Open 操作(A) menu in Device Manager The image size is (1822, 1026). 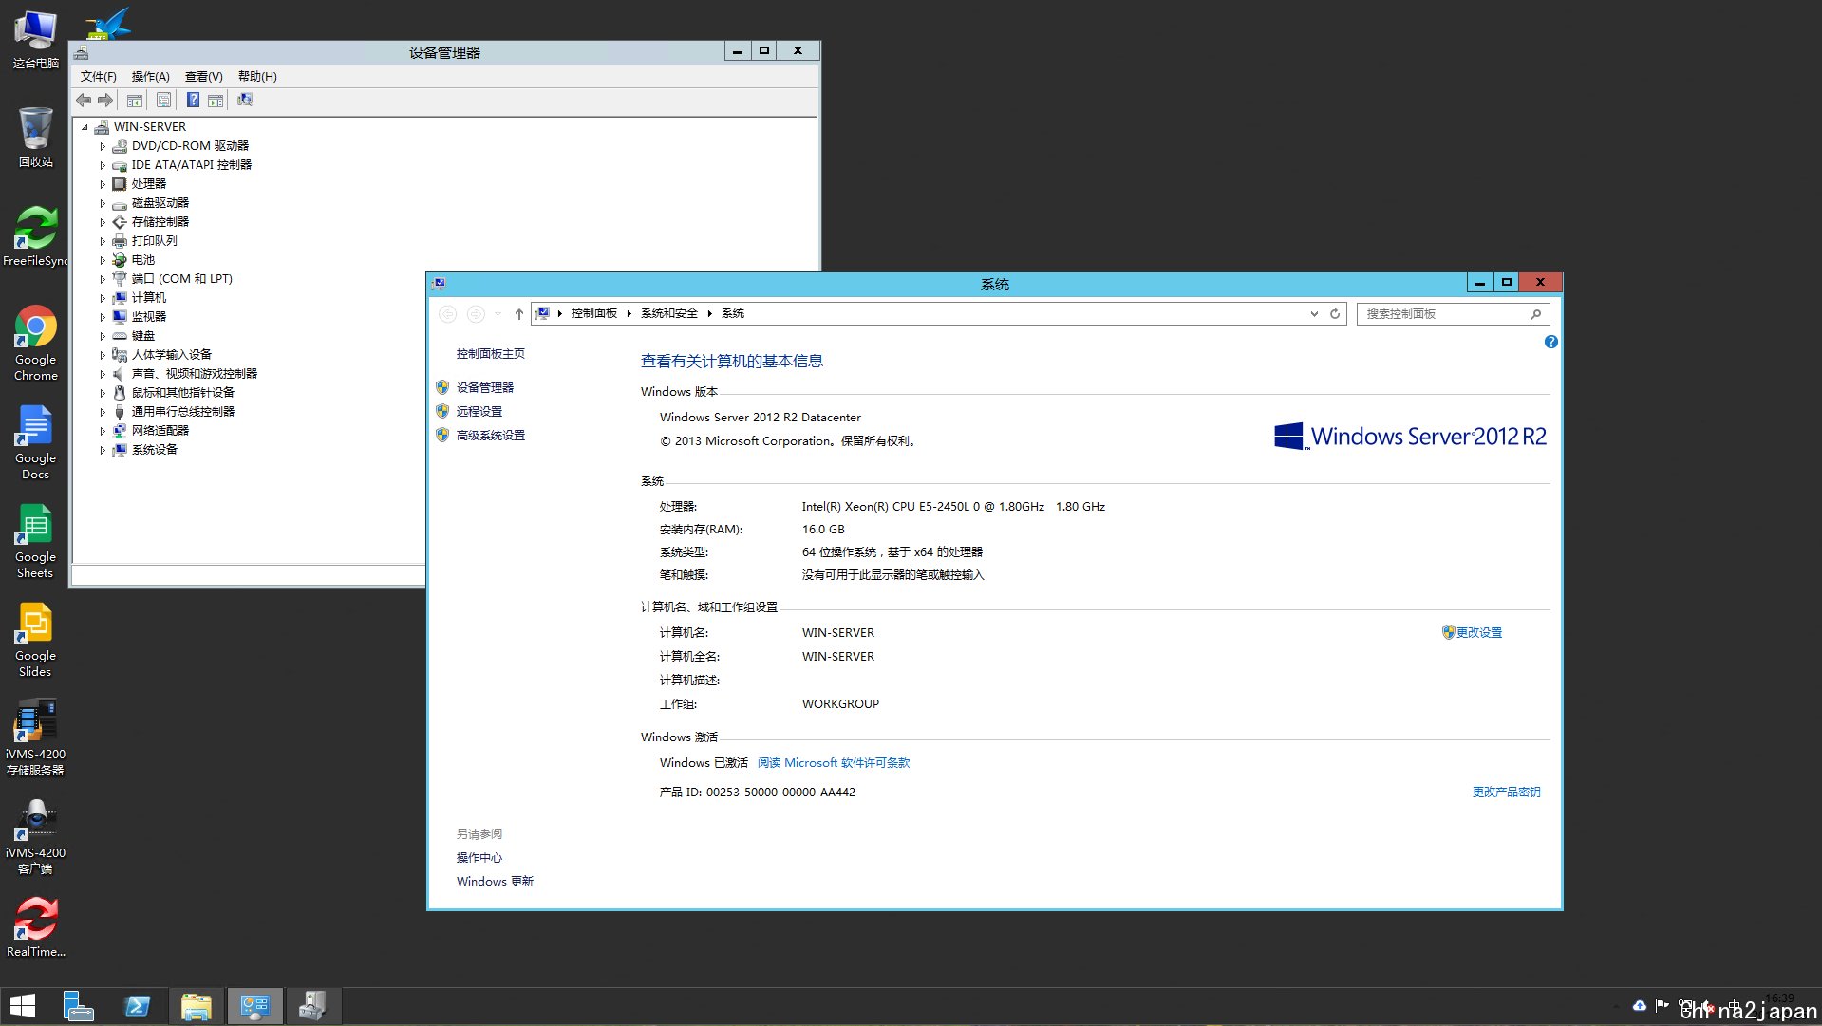150,77
